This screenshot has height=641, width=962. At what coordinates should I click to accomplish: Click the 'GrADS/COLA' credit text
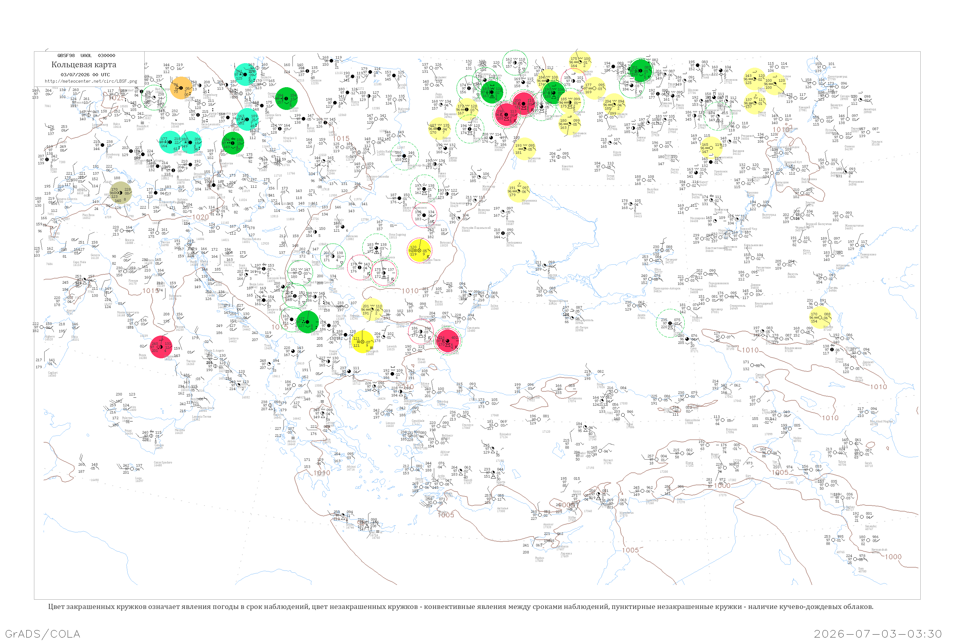(x=43, y=634)
